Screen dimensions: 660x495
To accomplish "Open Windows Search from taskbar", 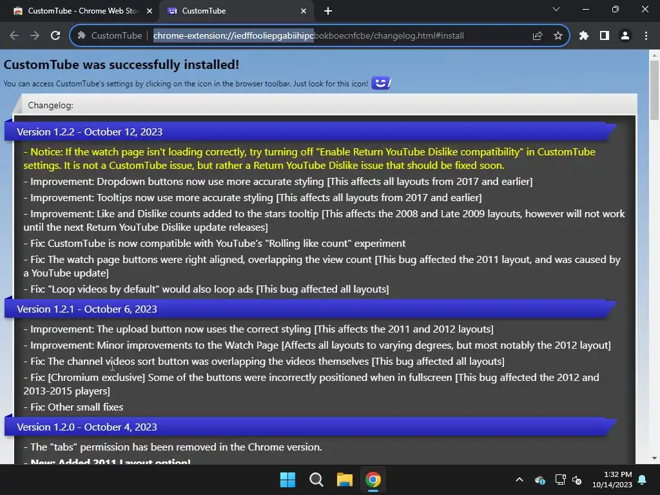I will pos(316,480).
